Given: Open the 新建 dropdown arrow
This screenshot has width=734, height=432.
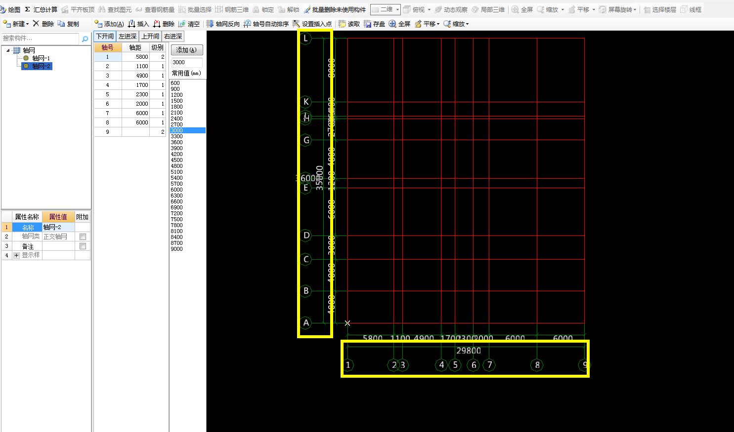Looking at the screenshot, I should pos(28,24).
